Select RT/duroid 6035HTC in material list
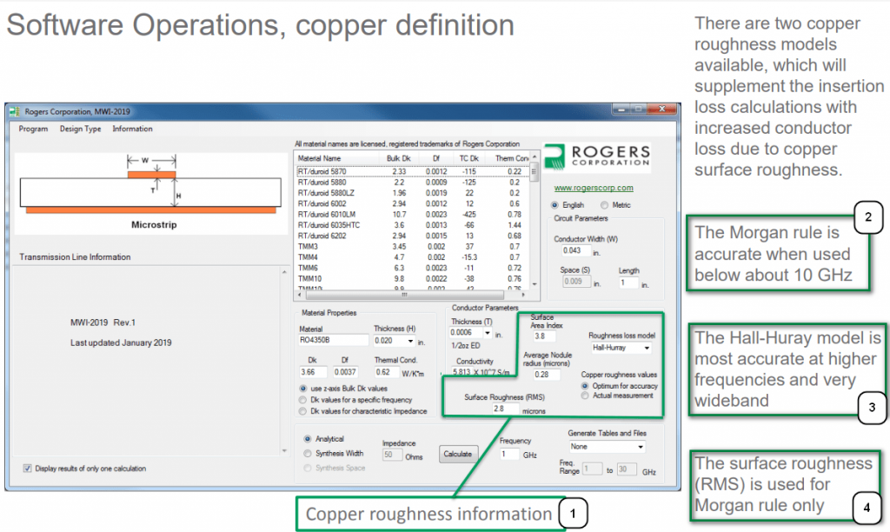This screenshot has height=532, width=890. point(413,225)
